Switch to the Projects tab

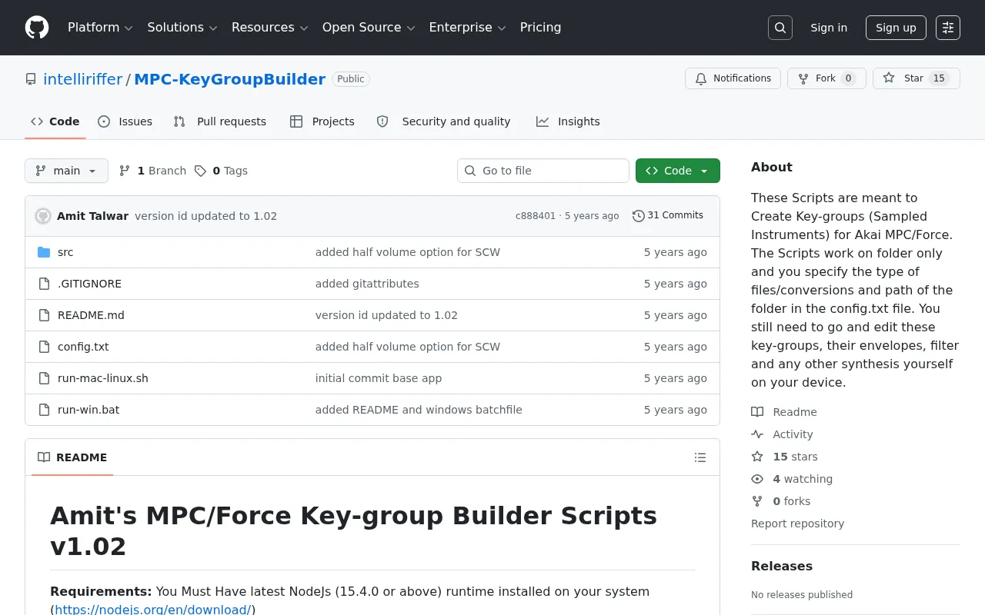pos(322,121)
